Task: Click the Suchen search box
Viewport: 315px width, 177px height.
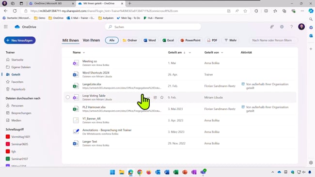Action: click(x=153, y=27)
